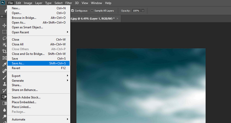Expand the Automate submenu
The height and width of the screenshot is (123, 231).
[x=68, y=119]
